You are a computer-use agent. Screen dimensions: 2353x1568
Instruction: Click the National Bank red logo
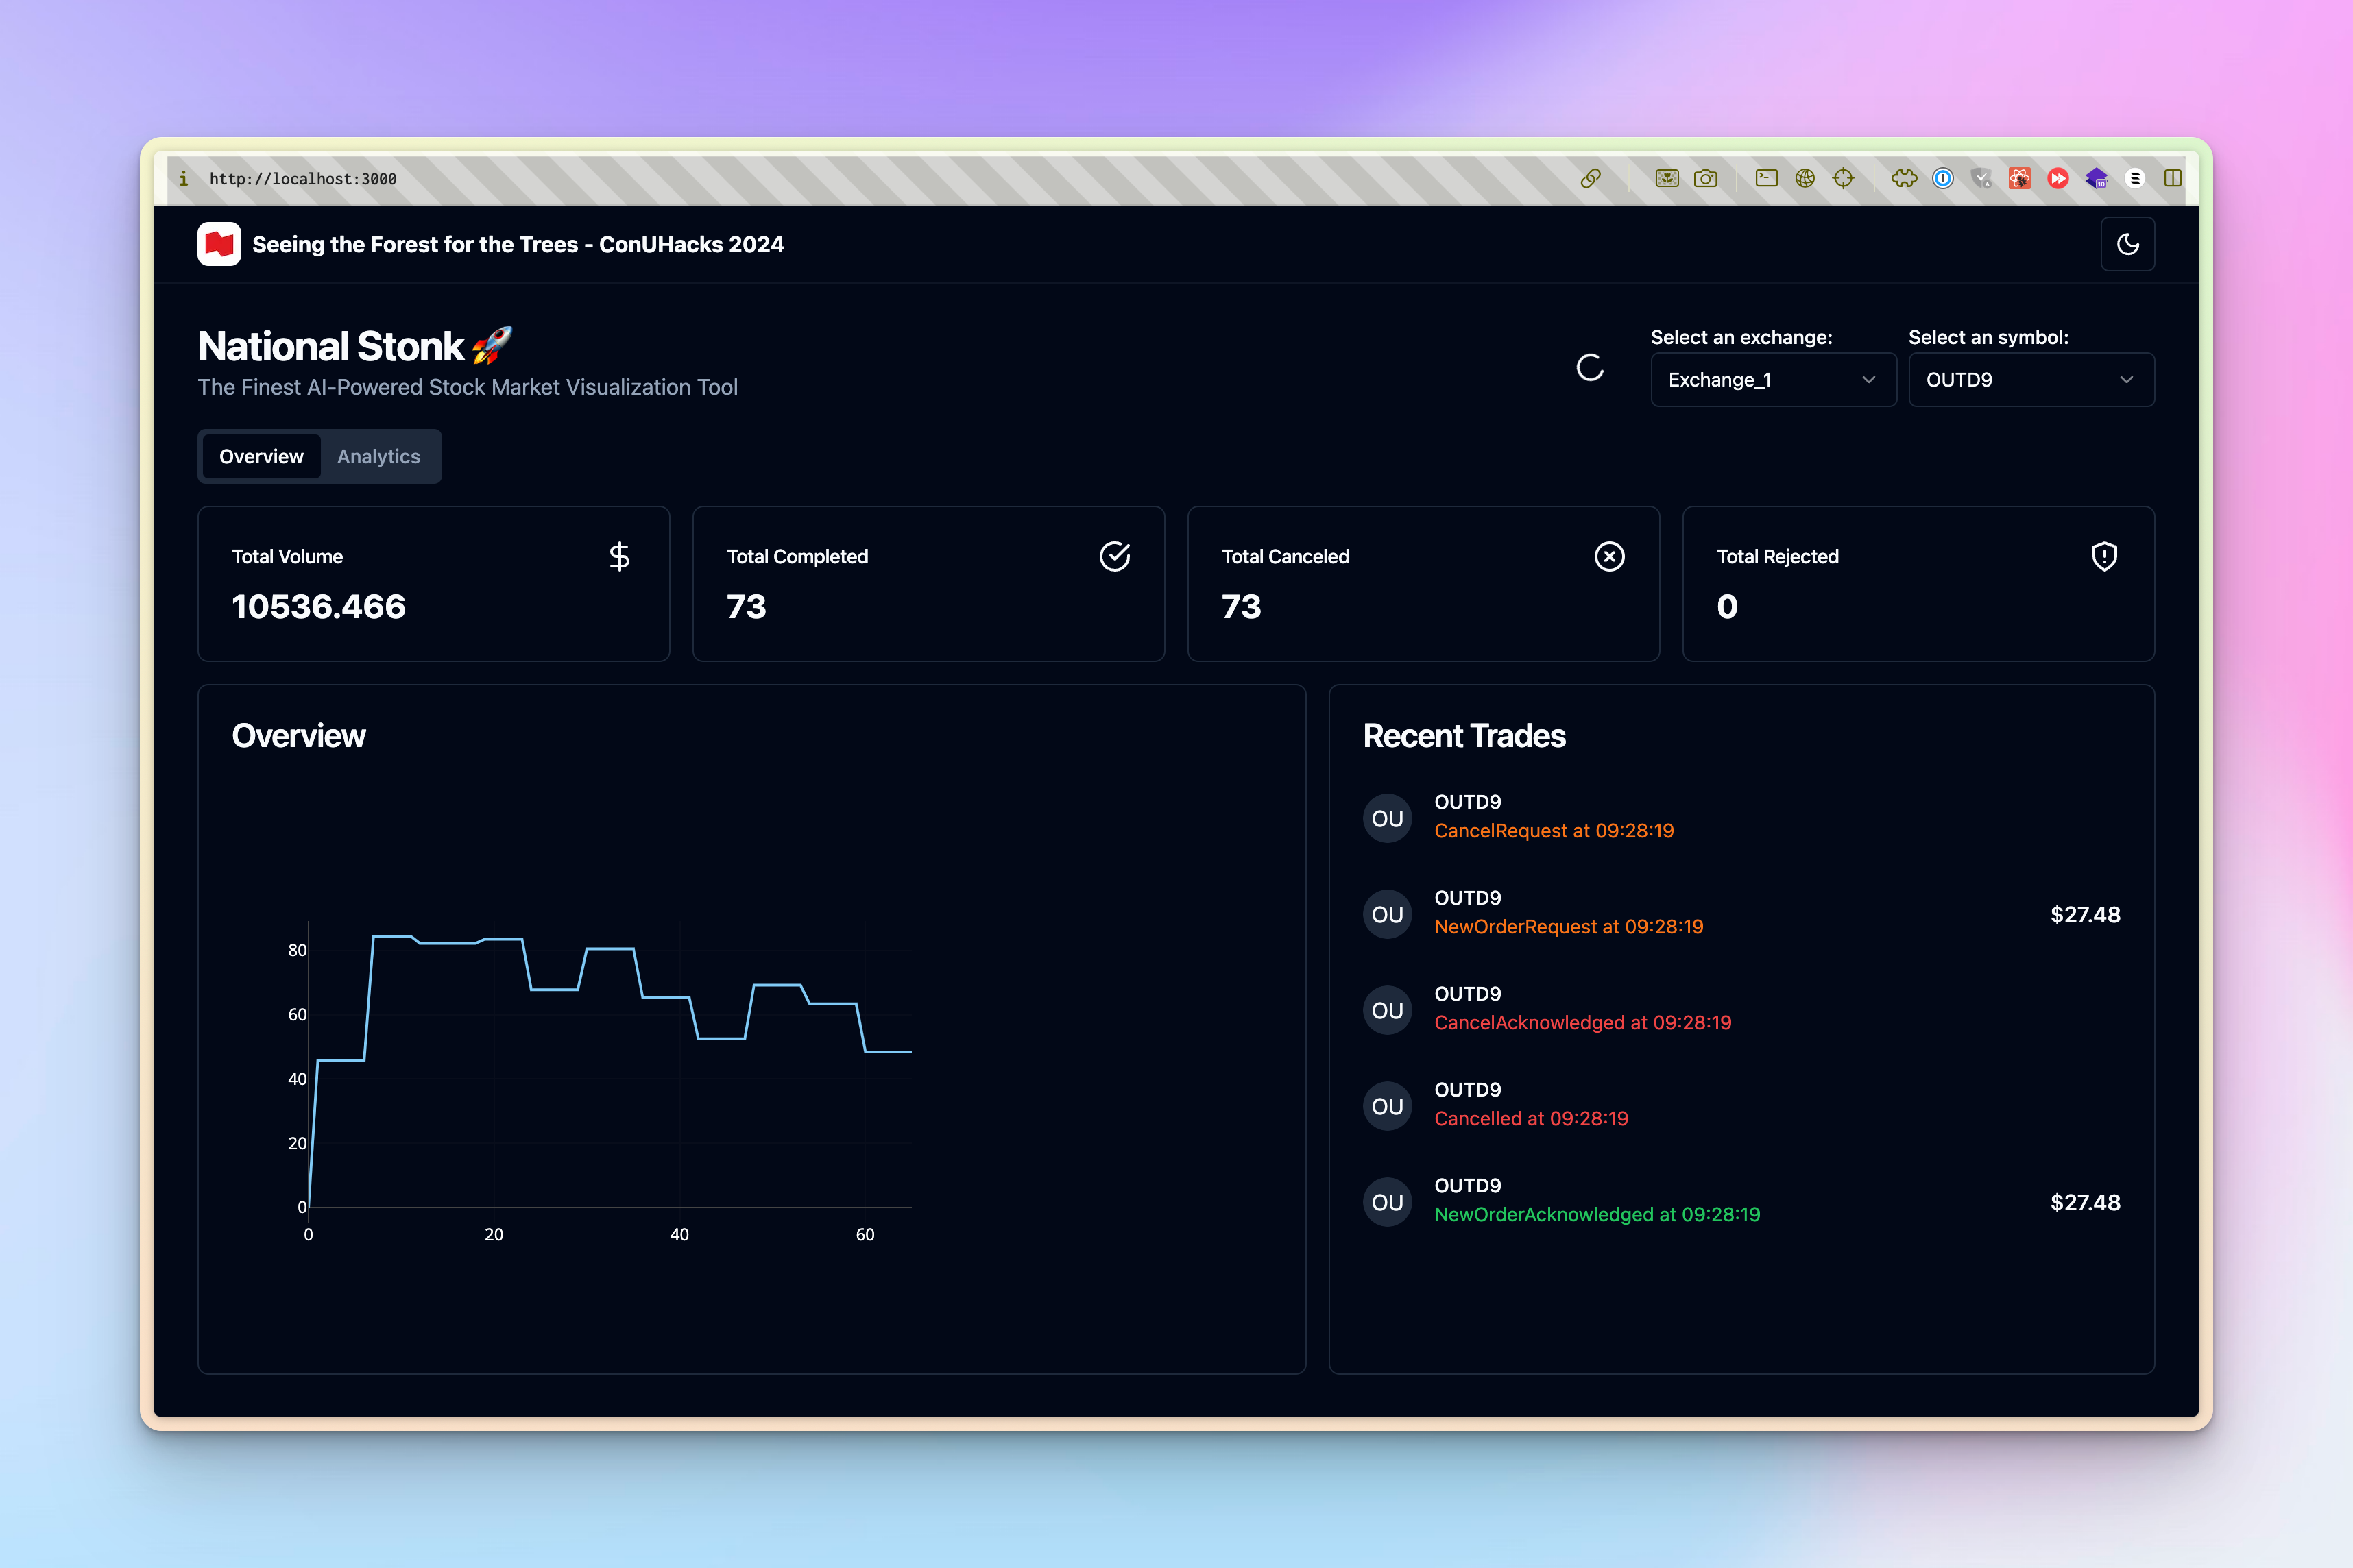tap(219, 244)
